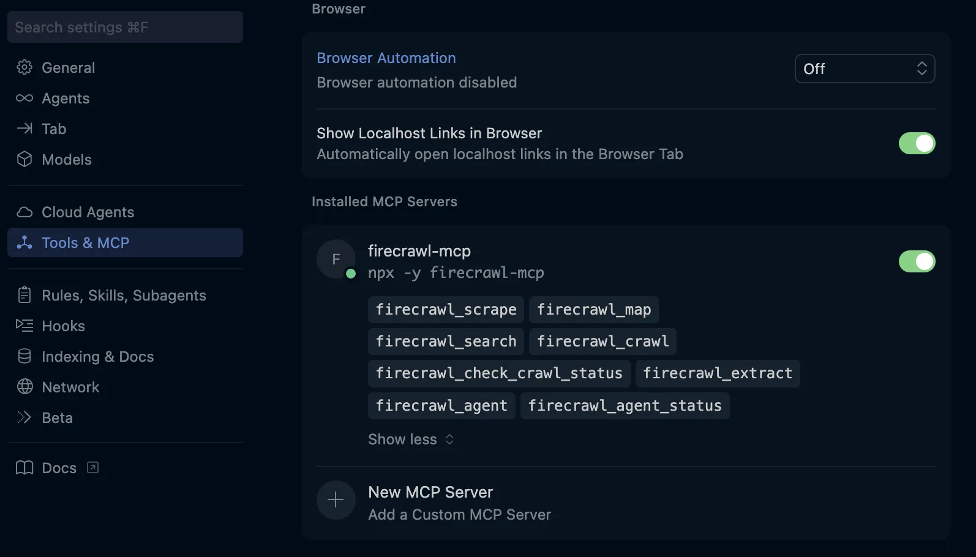Open the Browser Automation Off dropdown
The width and height of the screenshot is (976, 557).
864,69
